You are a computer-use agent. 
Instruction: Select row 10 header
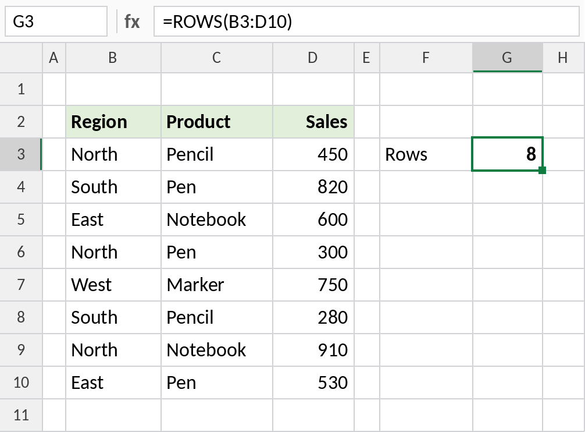pyautogui.click(x=21, y=383)
